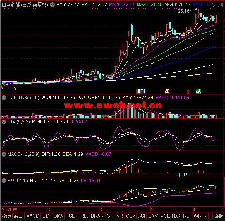Open the main chart dropdown next to 山河药辅

pos(52,5)
